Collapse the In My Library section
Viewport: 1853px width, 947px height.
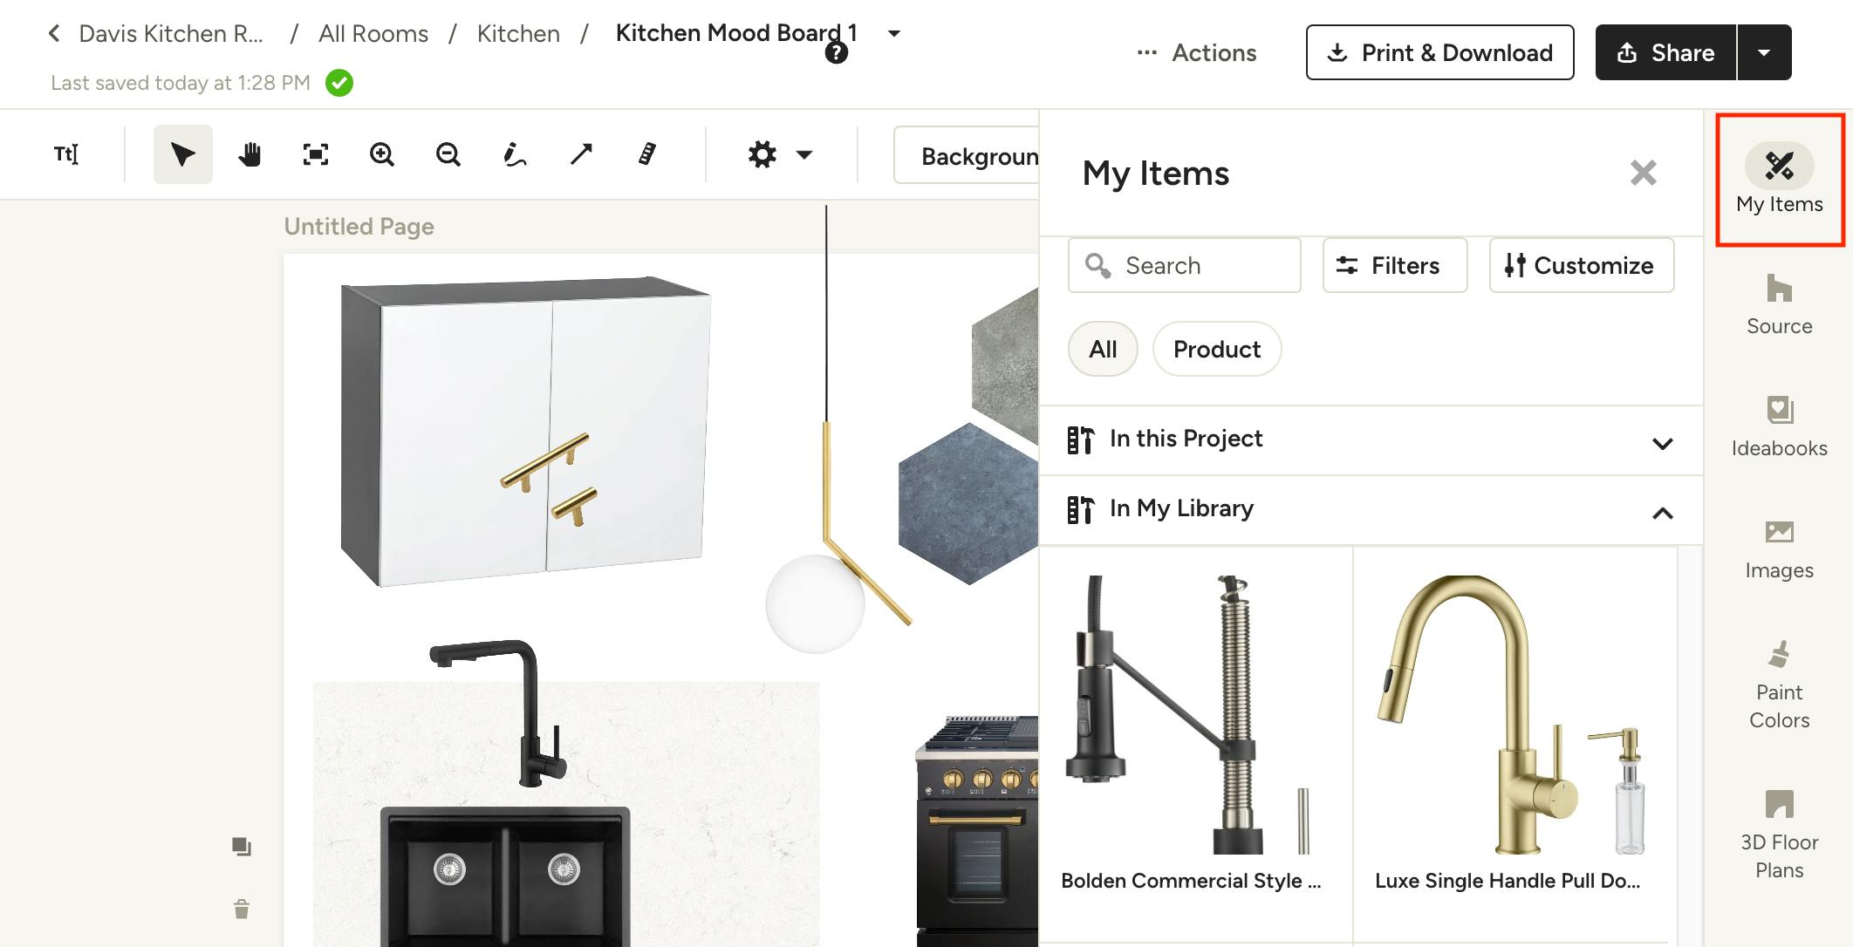point(1371,509)
